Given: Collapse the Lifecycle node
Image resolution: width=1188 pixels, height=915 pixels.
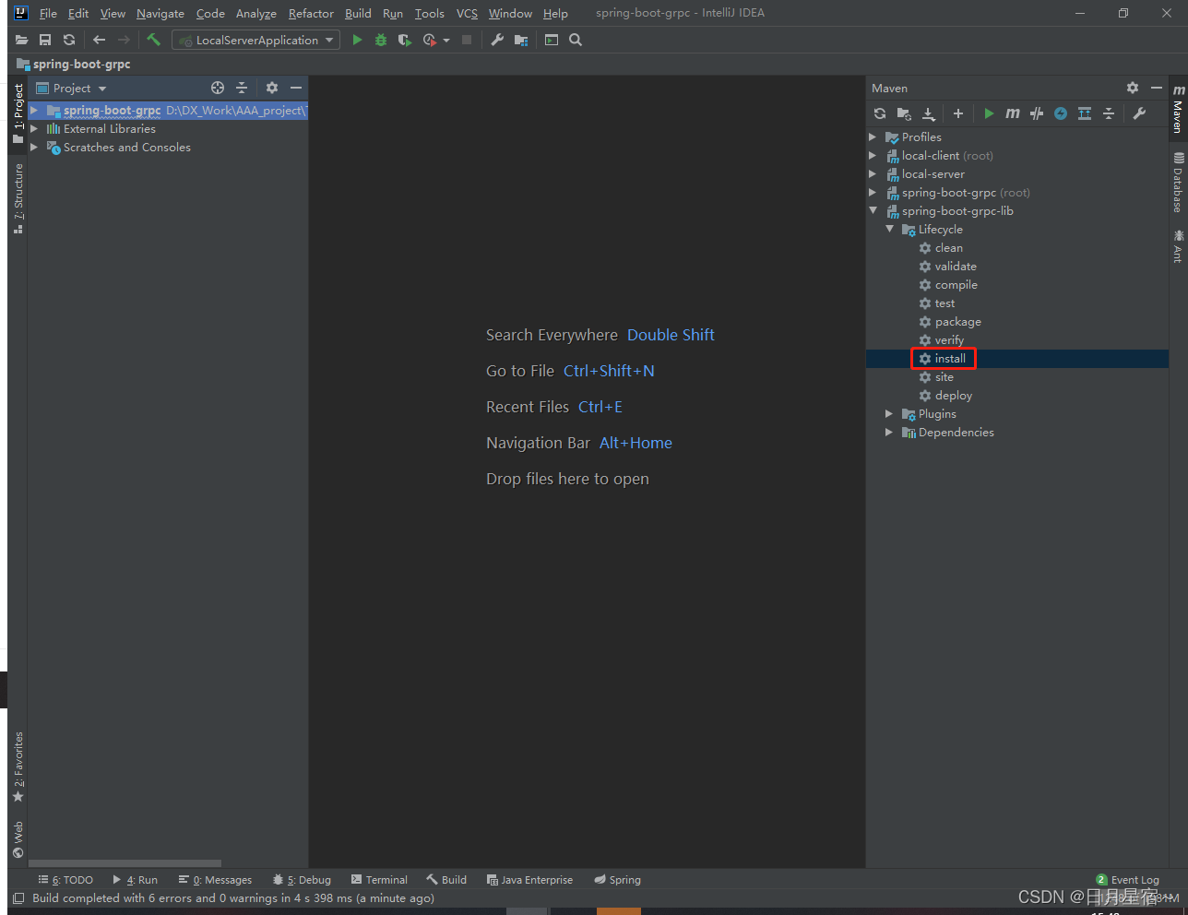Looking at the screenshot, I should (x=889, y=230).
